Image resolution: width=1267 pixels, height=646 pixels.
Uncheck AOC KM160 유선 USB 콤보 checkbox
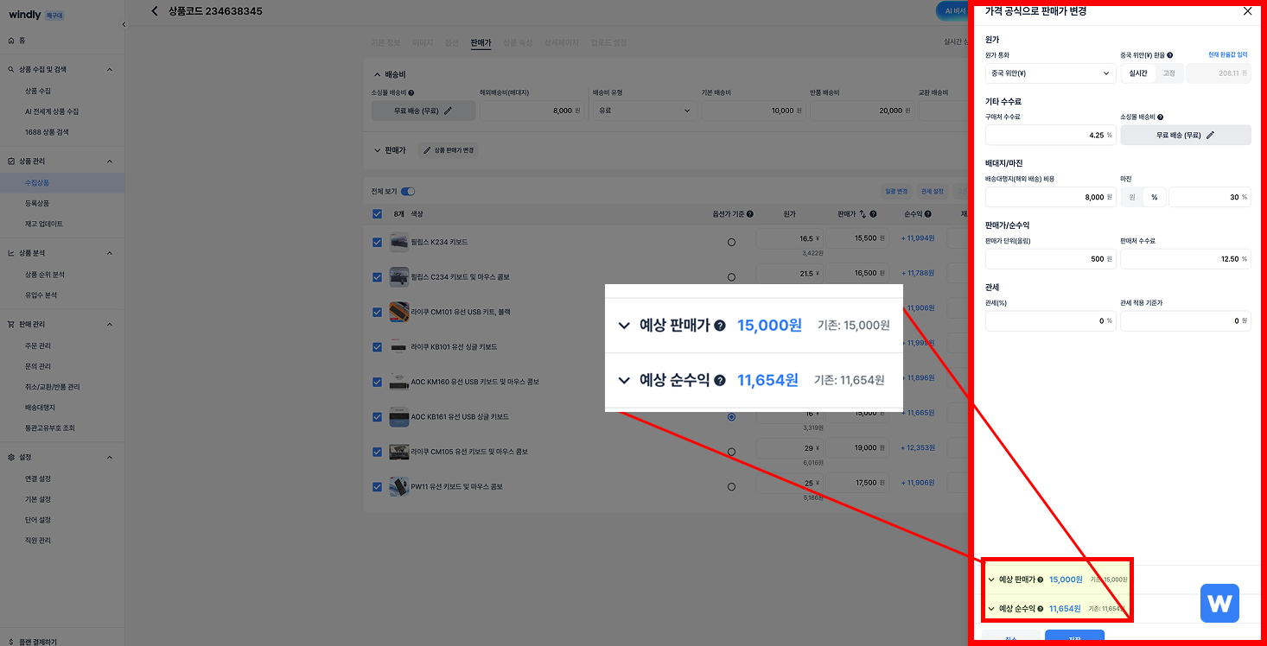(377, 382)
